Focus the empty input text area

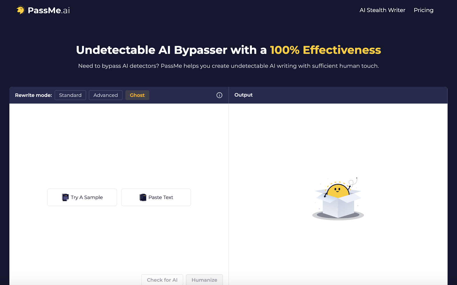(119, 143)
